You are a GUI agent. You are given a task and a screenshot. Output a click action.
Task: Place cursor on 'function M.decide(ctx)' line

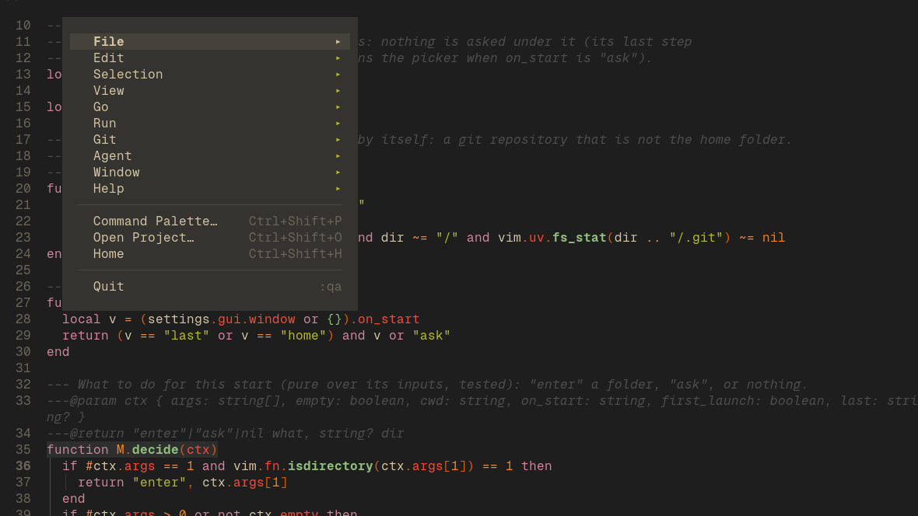pyautogui.click(x=131, y=450)
